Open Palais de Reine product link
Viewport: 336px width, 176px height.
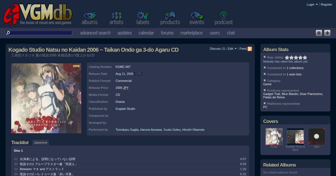click(274, 97)
